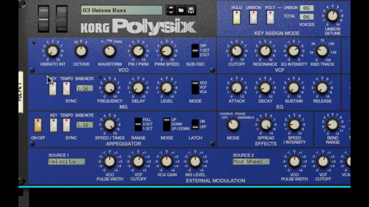Click Source 2 VCO Pulse Width knob

[294, 162]
